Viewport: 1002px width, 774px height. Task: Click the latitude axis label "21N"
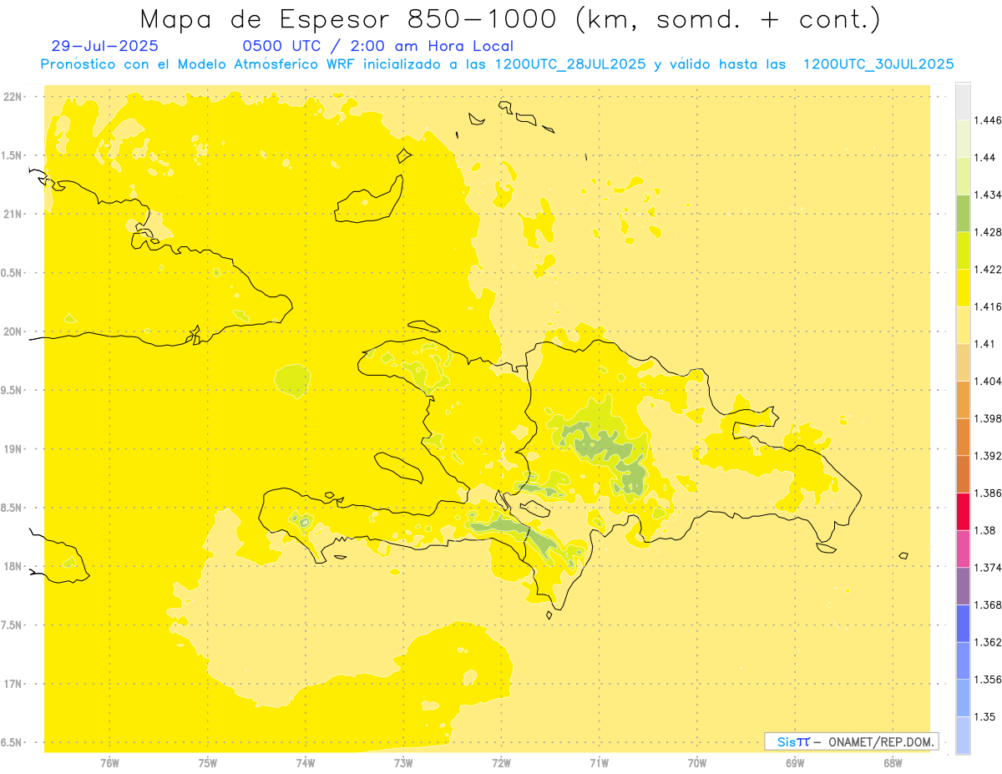(14, 214)
